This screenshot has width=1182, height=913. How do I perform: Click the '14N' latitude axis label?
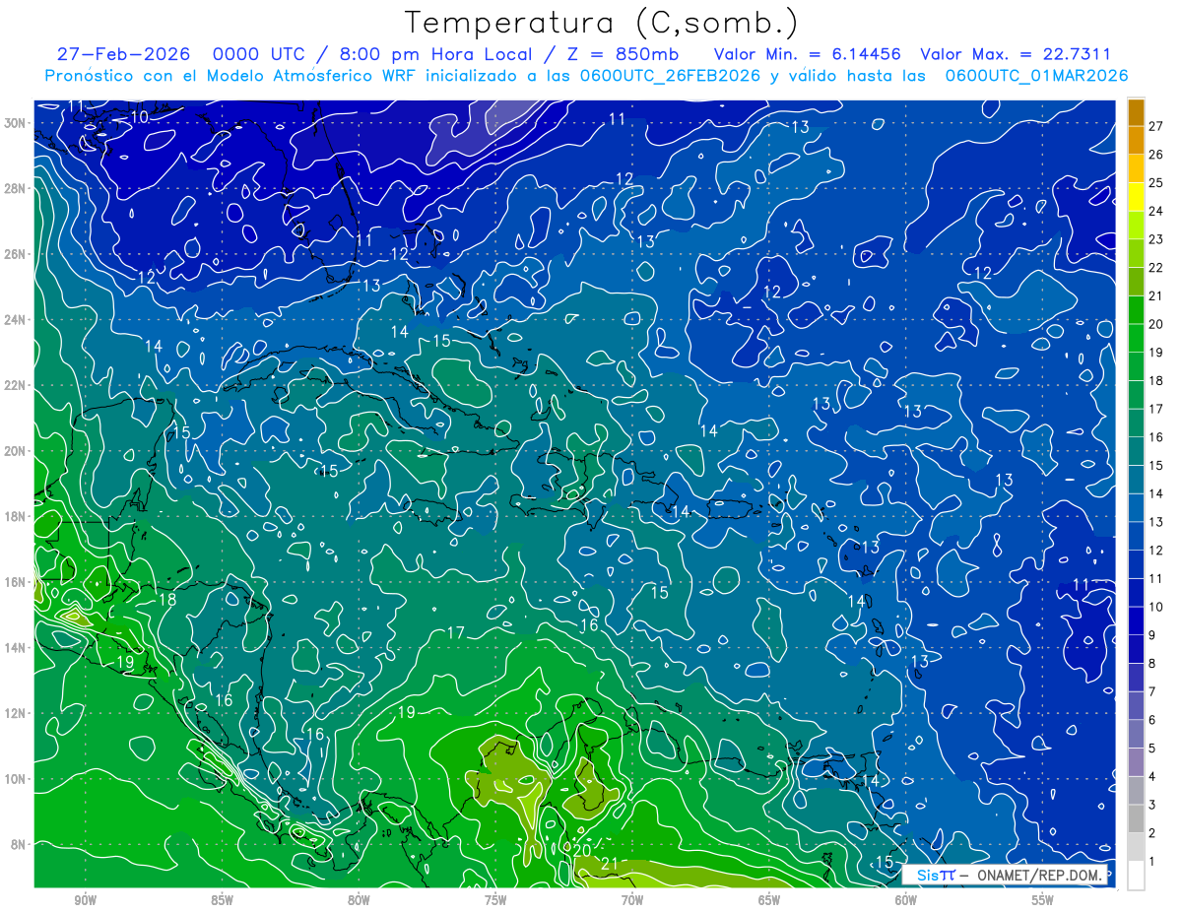(x=17, y=647)
